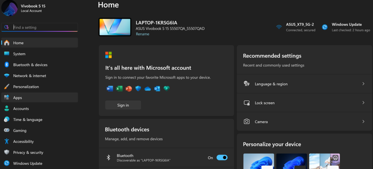This screenshot has width=373, height=169.
Task: Click the Excel app icon
Action: pos(119,89)
